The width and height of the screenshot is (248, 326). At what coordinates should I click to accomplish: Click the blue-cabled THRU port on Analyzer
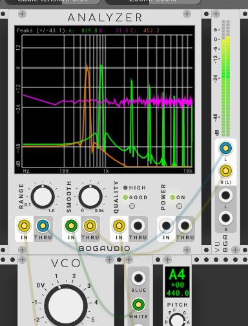coord(43,226)
